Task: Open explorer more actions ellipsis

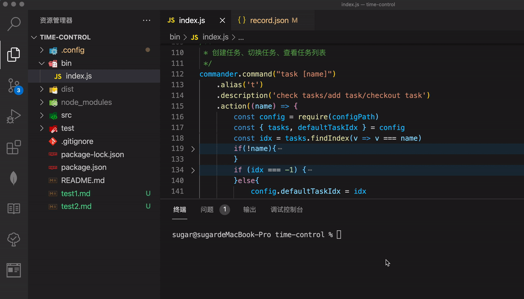Action: coord(147,20)
